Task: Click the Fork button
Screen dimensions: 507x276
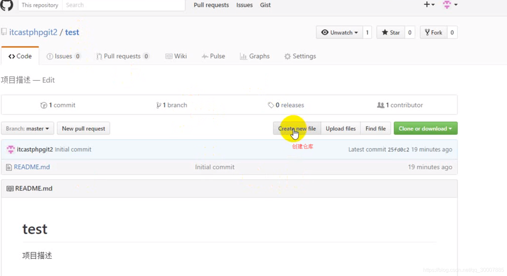Action: [x=434, y=32]
